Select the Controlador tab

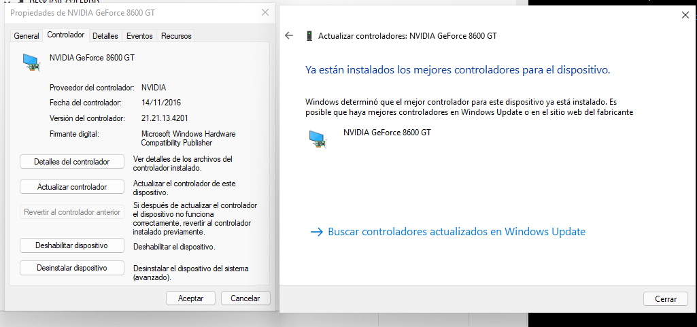coord(66,35)
